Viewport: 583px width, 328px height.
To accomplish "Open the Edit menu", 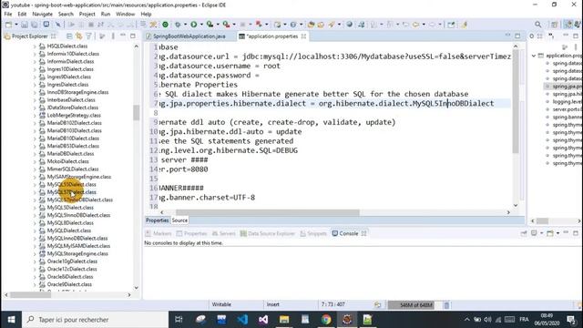I will (x=22, y=15).
